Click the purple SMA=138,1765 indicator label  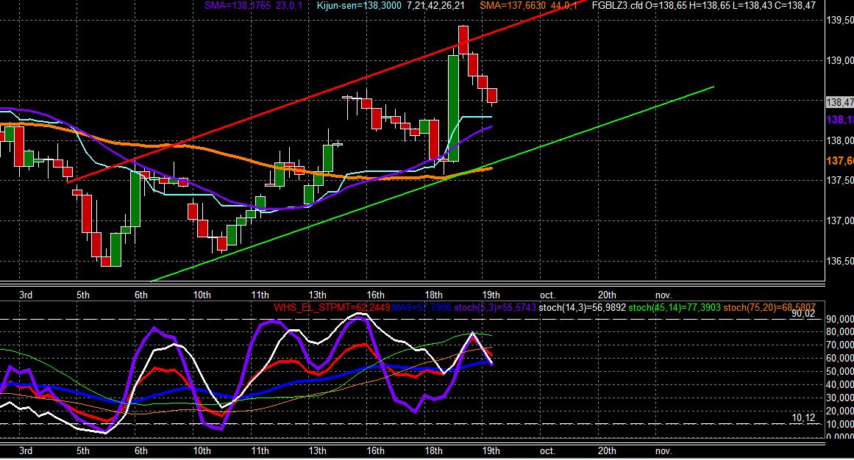pyautogui.click(x=253, y=5)
